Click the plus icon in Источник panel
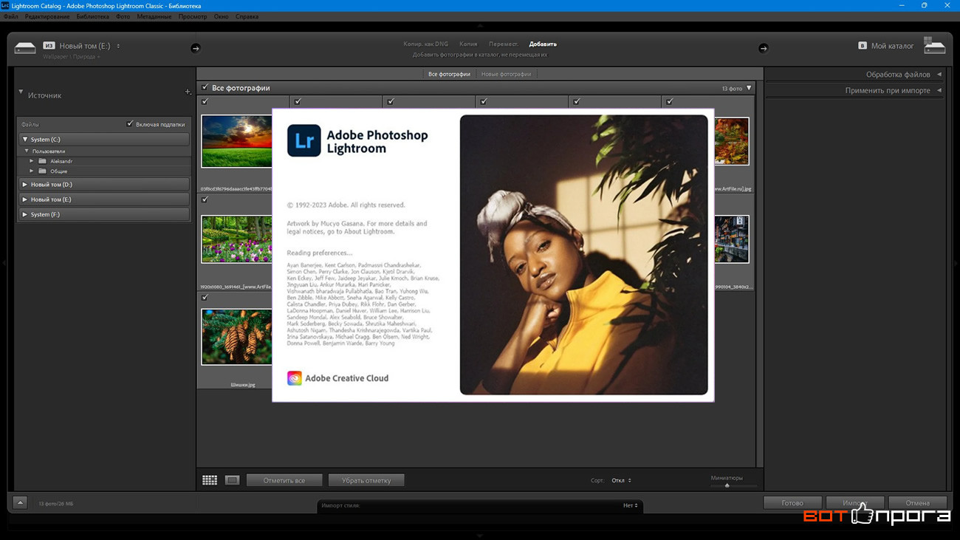 coord(188,92)
